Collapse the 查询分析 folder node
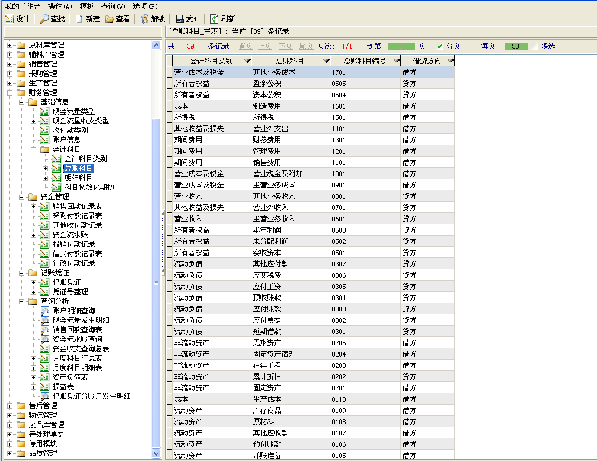The image size is (597, 461). (x=22, y=301)
